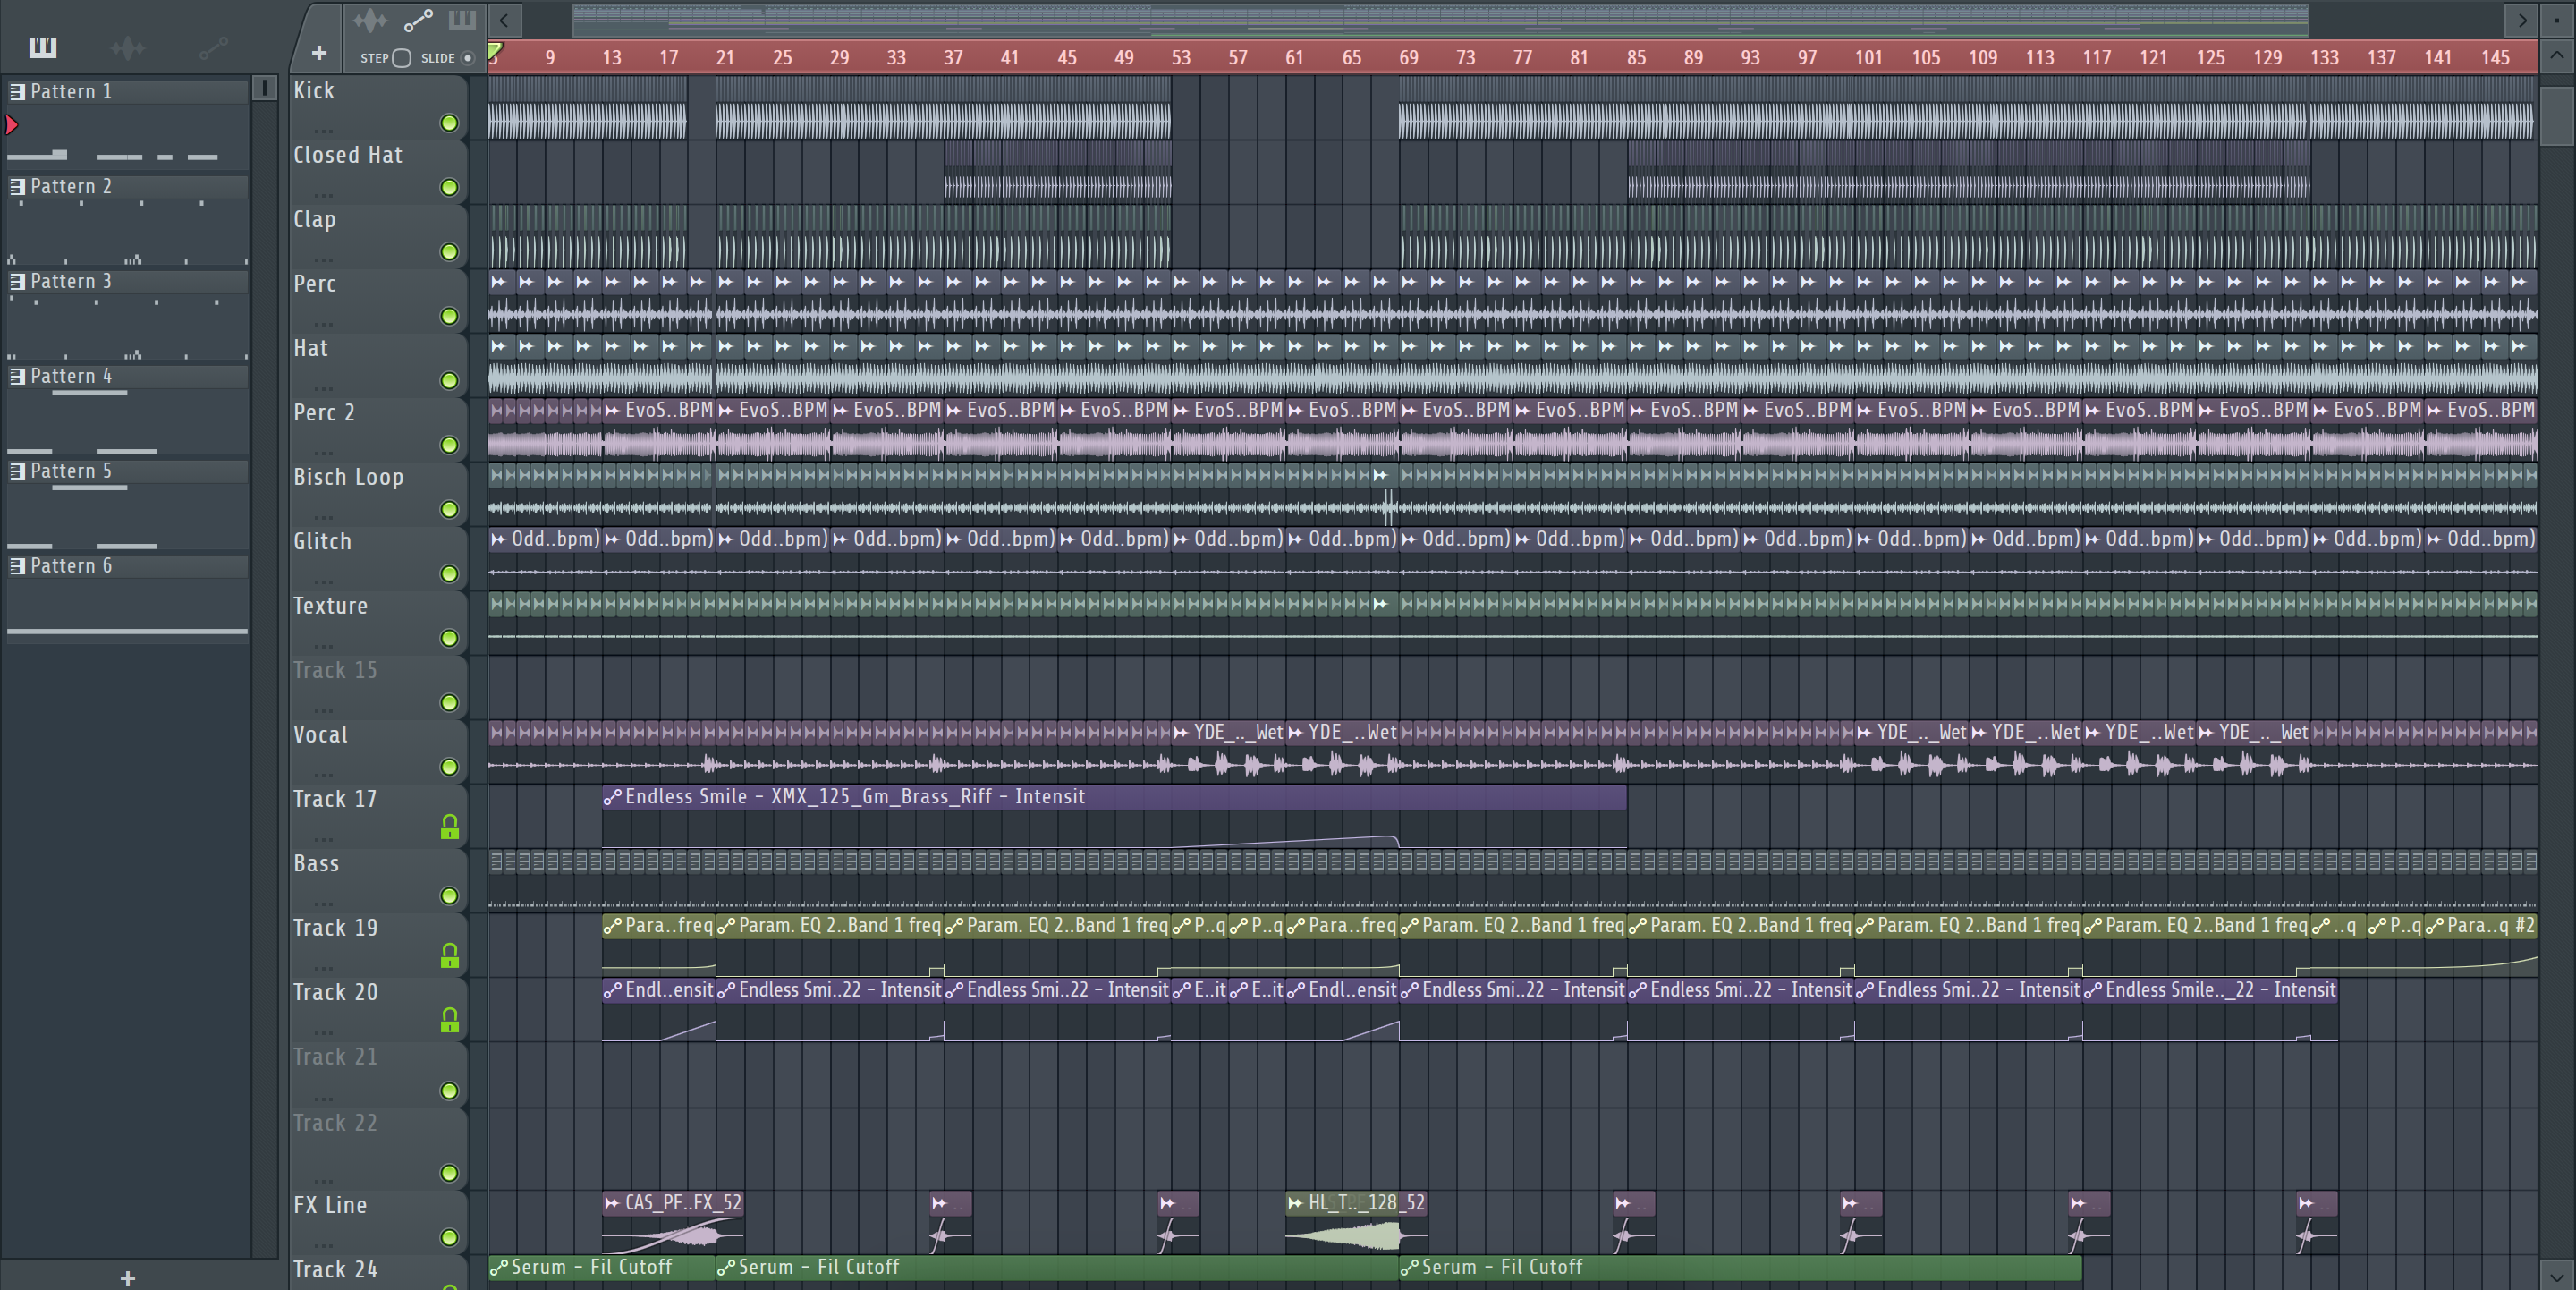The image size is (2576, 1290).
Task: Click the picker panel scrollbar handle
Action: click(264, 88)
